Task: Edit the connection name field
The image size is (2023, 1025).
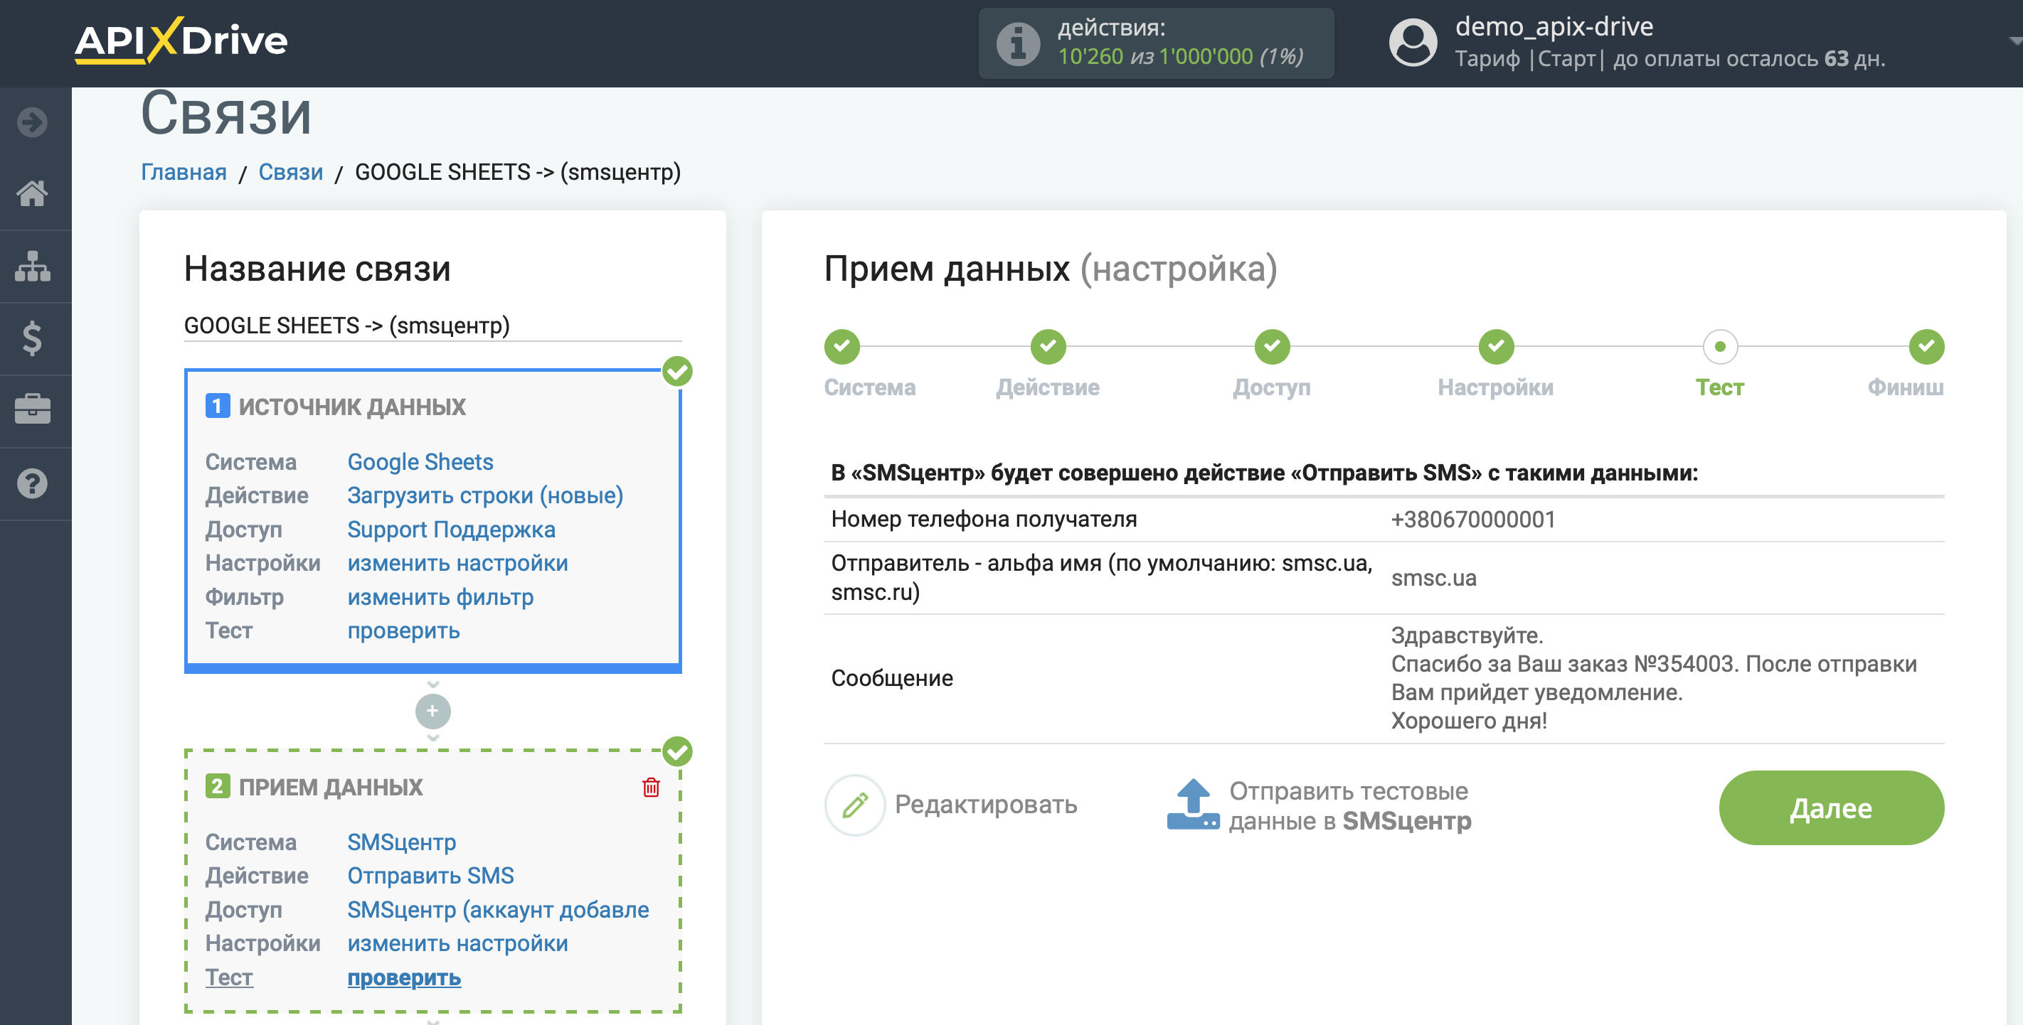Action: point(432,326)
